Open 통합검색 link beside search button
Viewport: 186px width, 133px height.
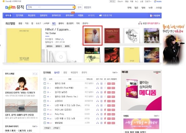88,7
